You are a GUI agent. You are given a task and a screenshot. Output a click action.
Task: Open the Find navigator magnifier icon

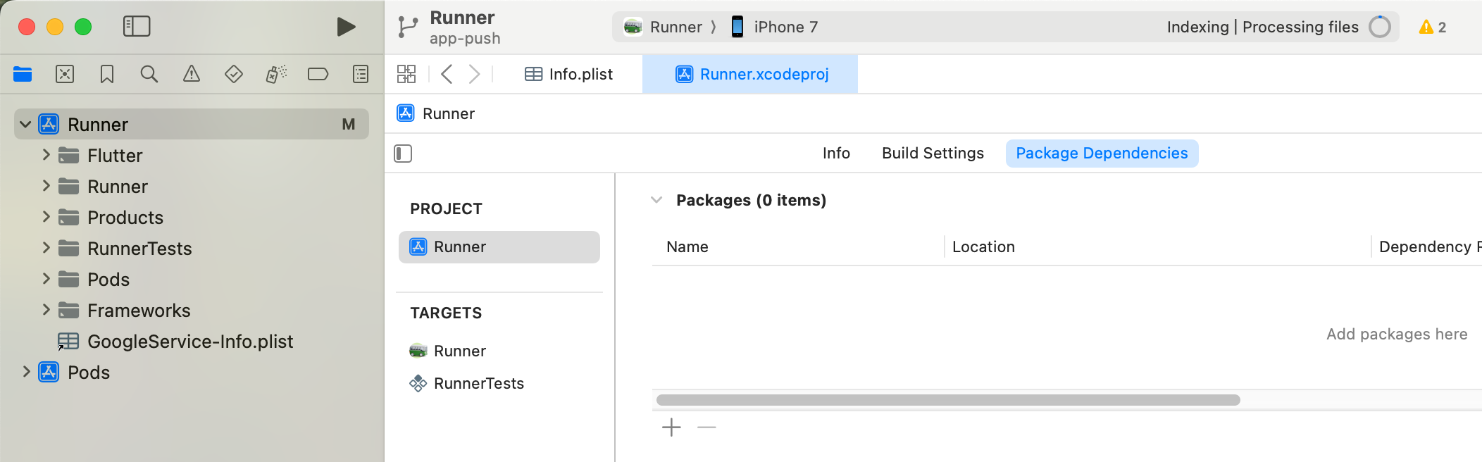tap(149, 74)
